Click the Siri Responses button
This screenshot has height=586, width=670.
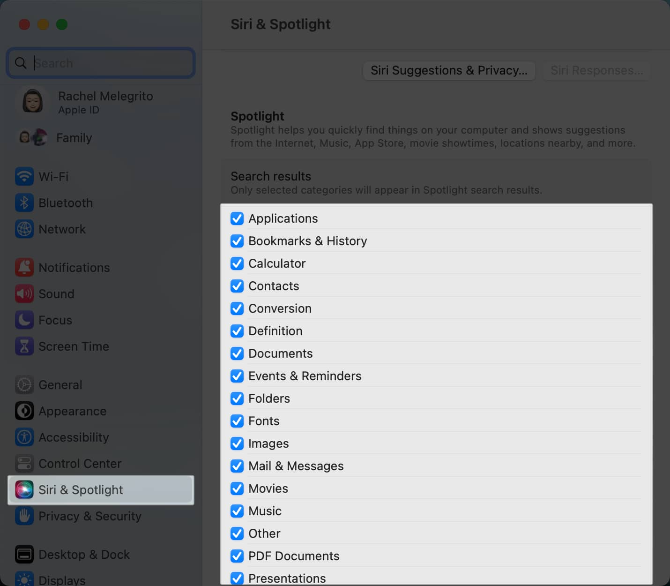point(596,70)
